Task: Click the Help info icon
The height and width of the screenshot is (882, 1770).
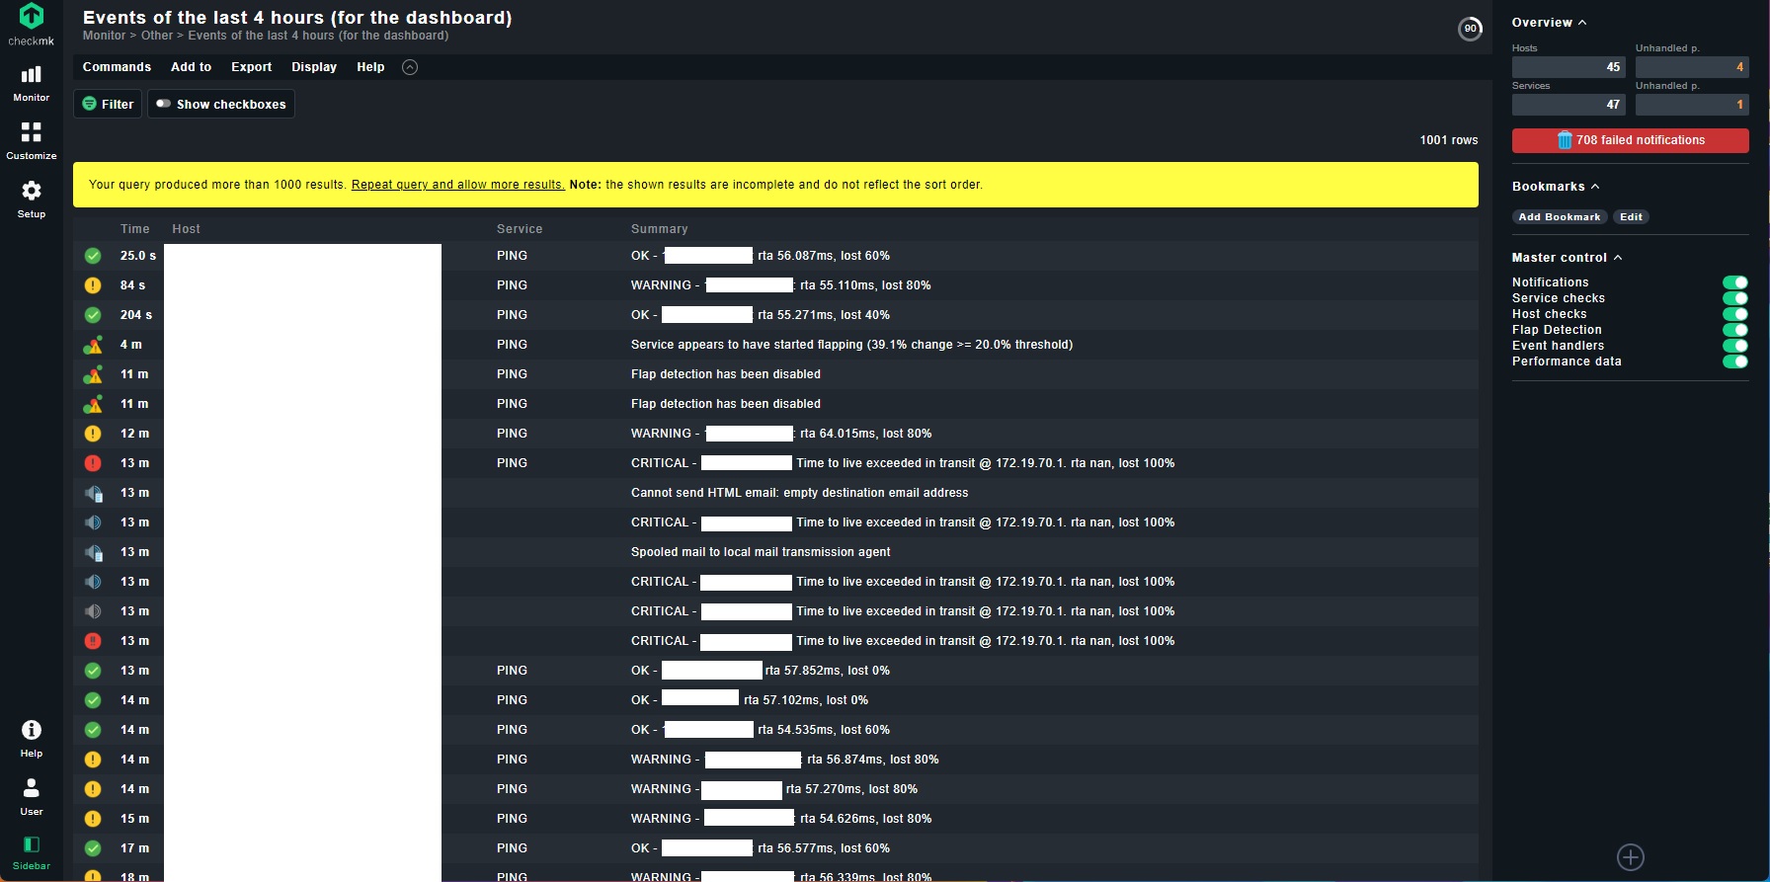Action: click(x=31, y=738)
